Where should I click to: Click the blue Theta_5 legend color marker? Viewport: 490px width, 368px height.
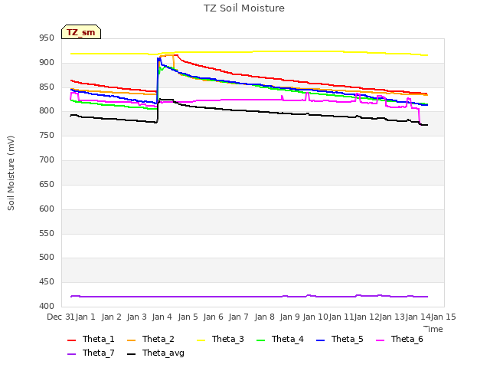pyautogui.click(x=320, y=340)
